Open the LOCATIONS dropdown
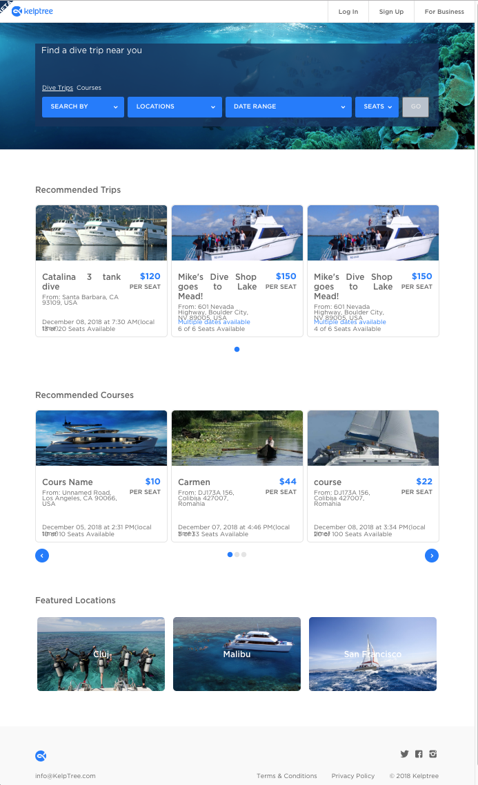Screen dimensions: 478x785 175,107
